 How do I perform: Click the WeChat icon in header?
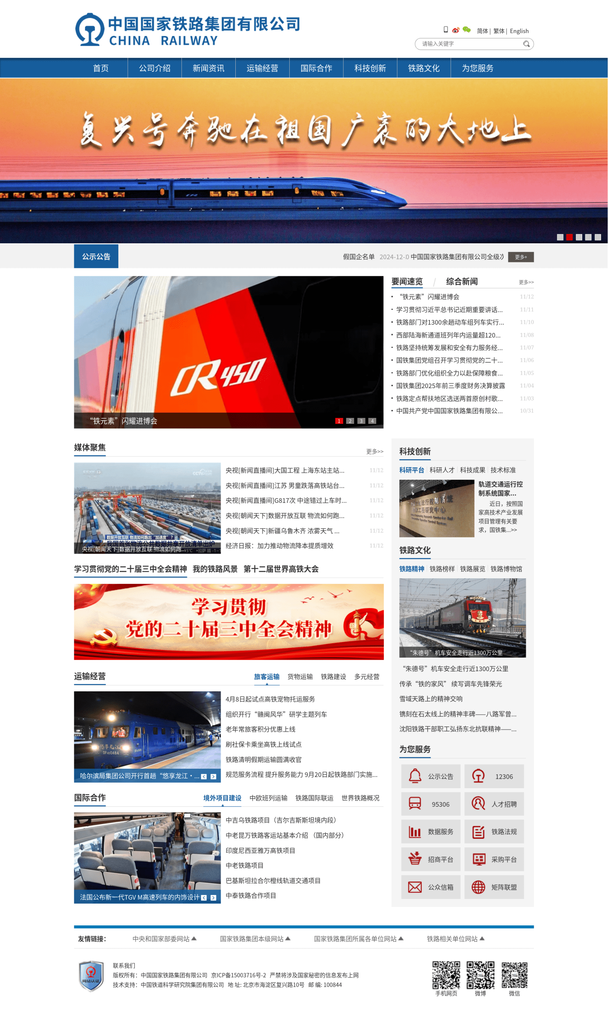(467, 30)
